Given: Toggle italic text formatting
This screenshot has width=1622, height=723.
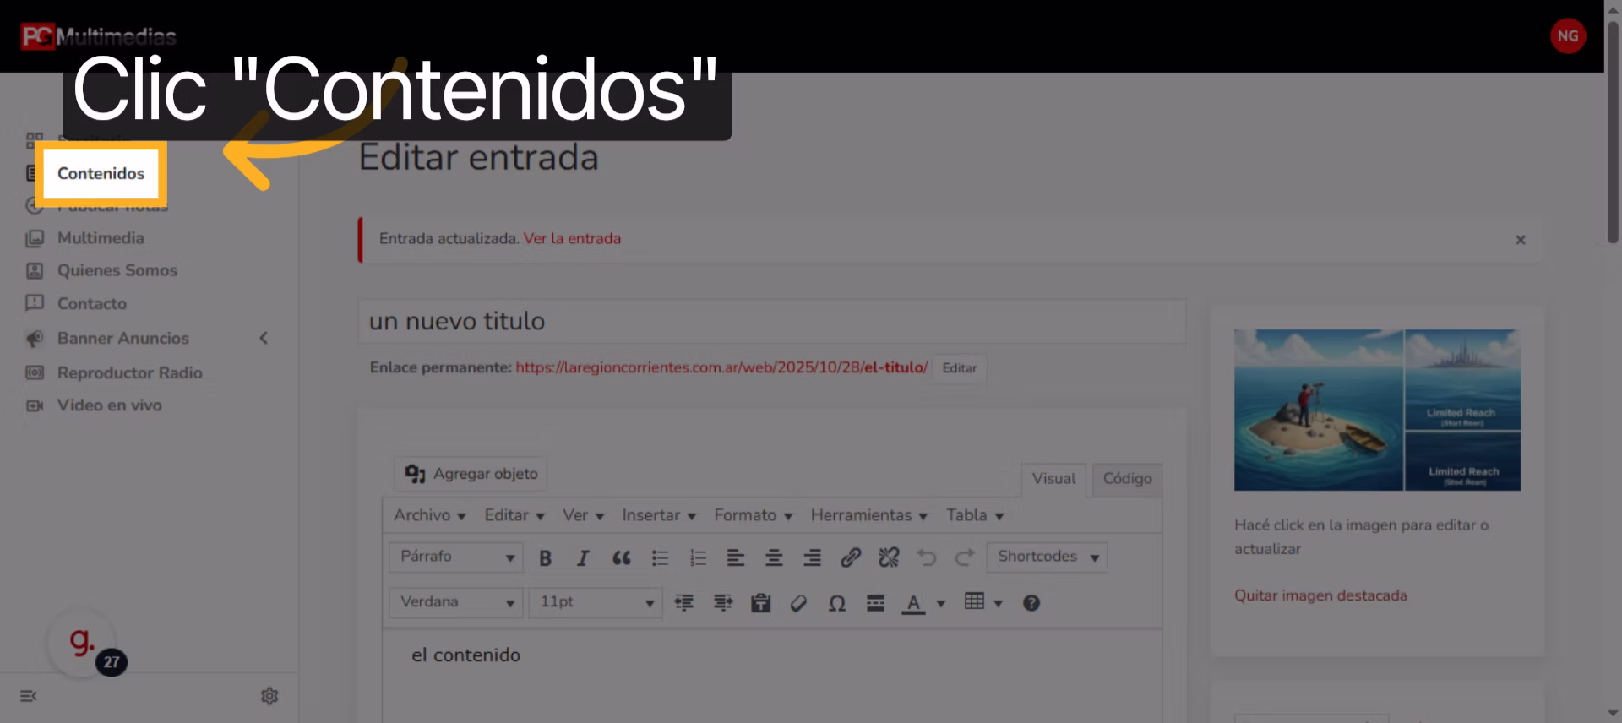Looking at the screenshot, I should (x=583, y=557).
